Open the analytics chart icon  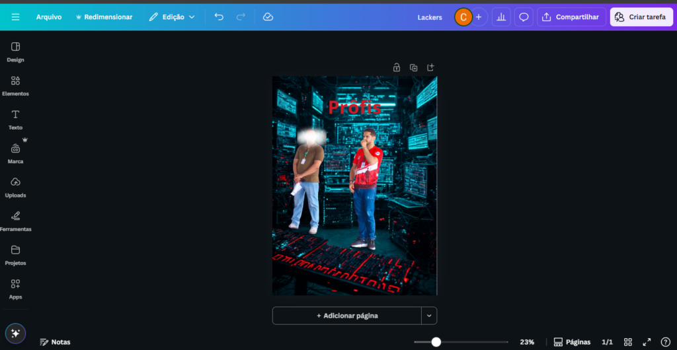pos(501,17)
